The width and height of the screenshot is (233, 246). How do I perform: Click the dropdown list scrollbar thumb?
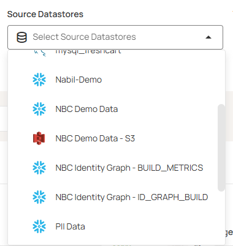[x=221, y=148]
